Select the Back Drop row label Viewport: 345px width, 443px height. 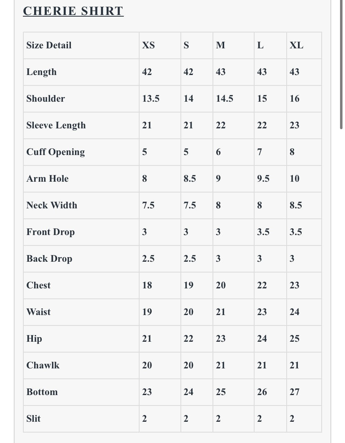pyautogui.click(x=49, y=259)
